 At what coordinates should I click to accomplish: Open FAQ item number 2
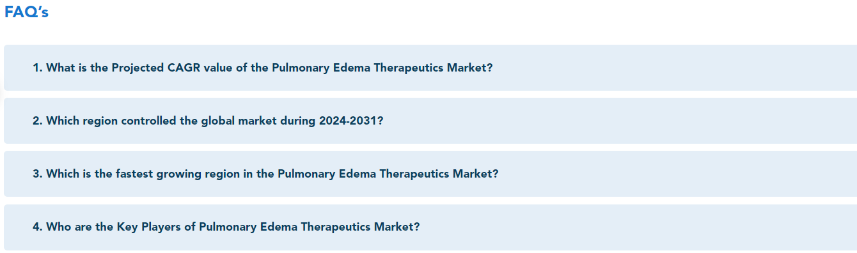point(430,121)
